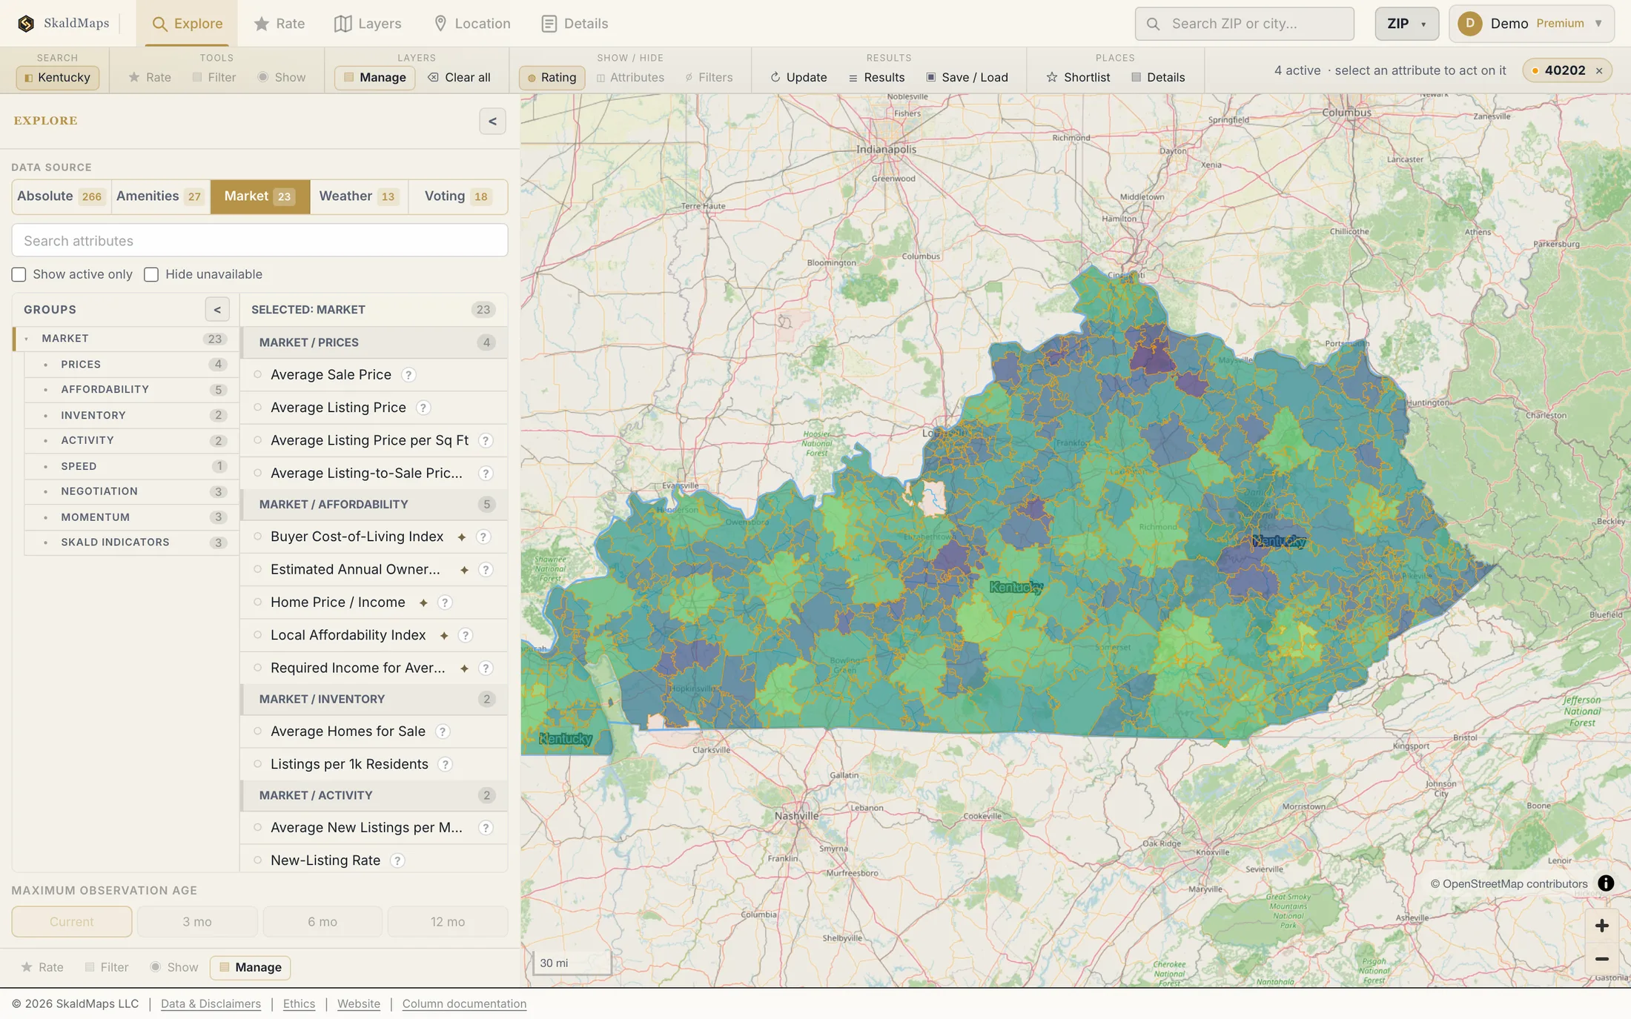Collapse the MARKET tree group

[27, 339]
